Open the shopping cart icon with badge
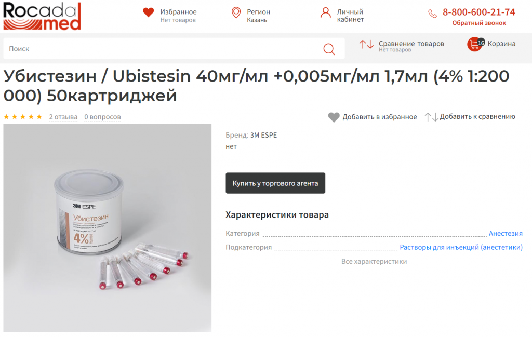Viewport: 532px width, 337px height. (475, 45)
